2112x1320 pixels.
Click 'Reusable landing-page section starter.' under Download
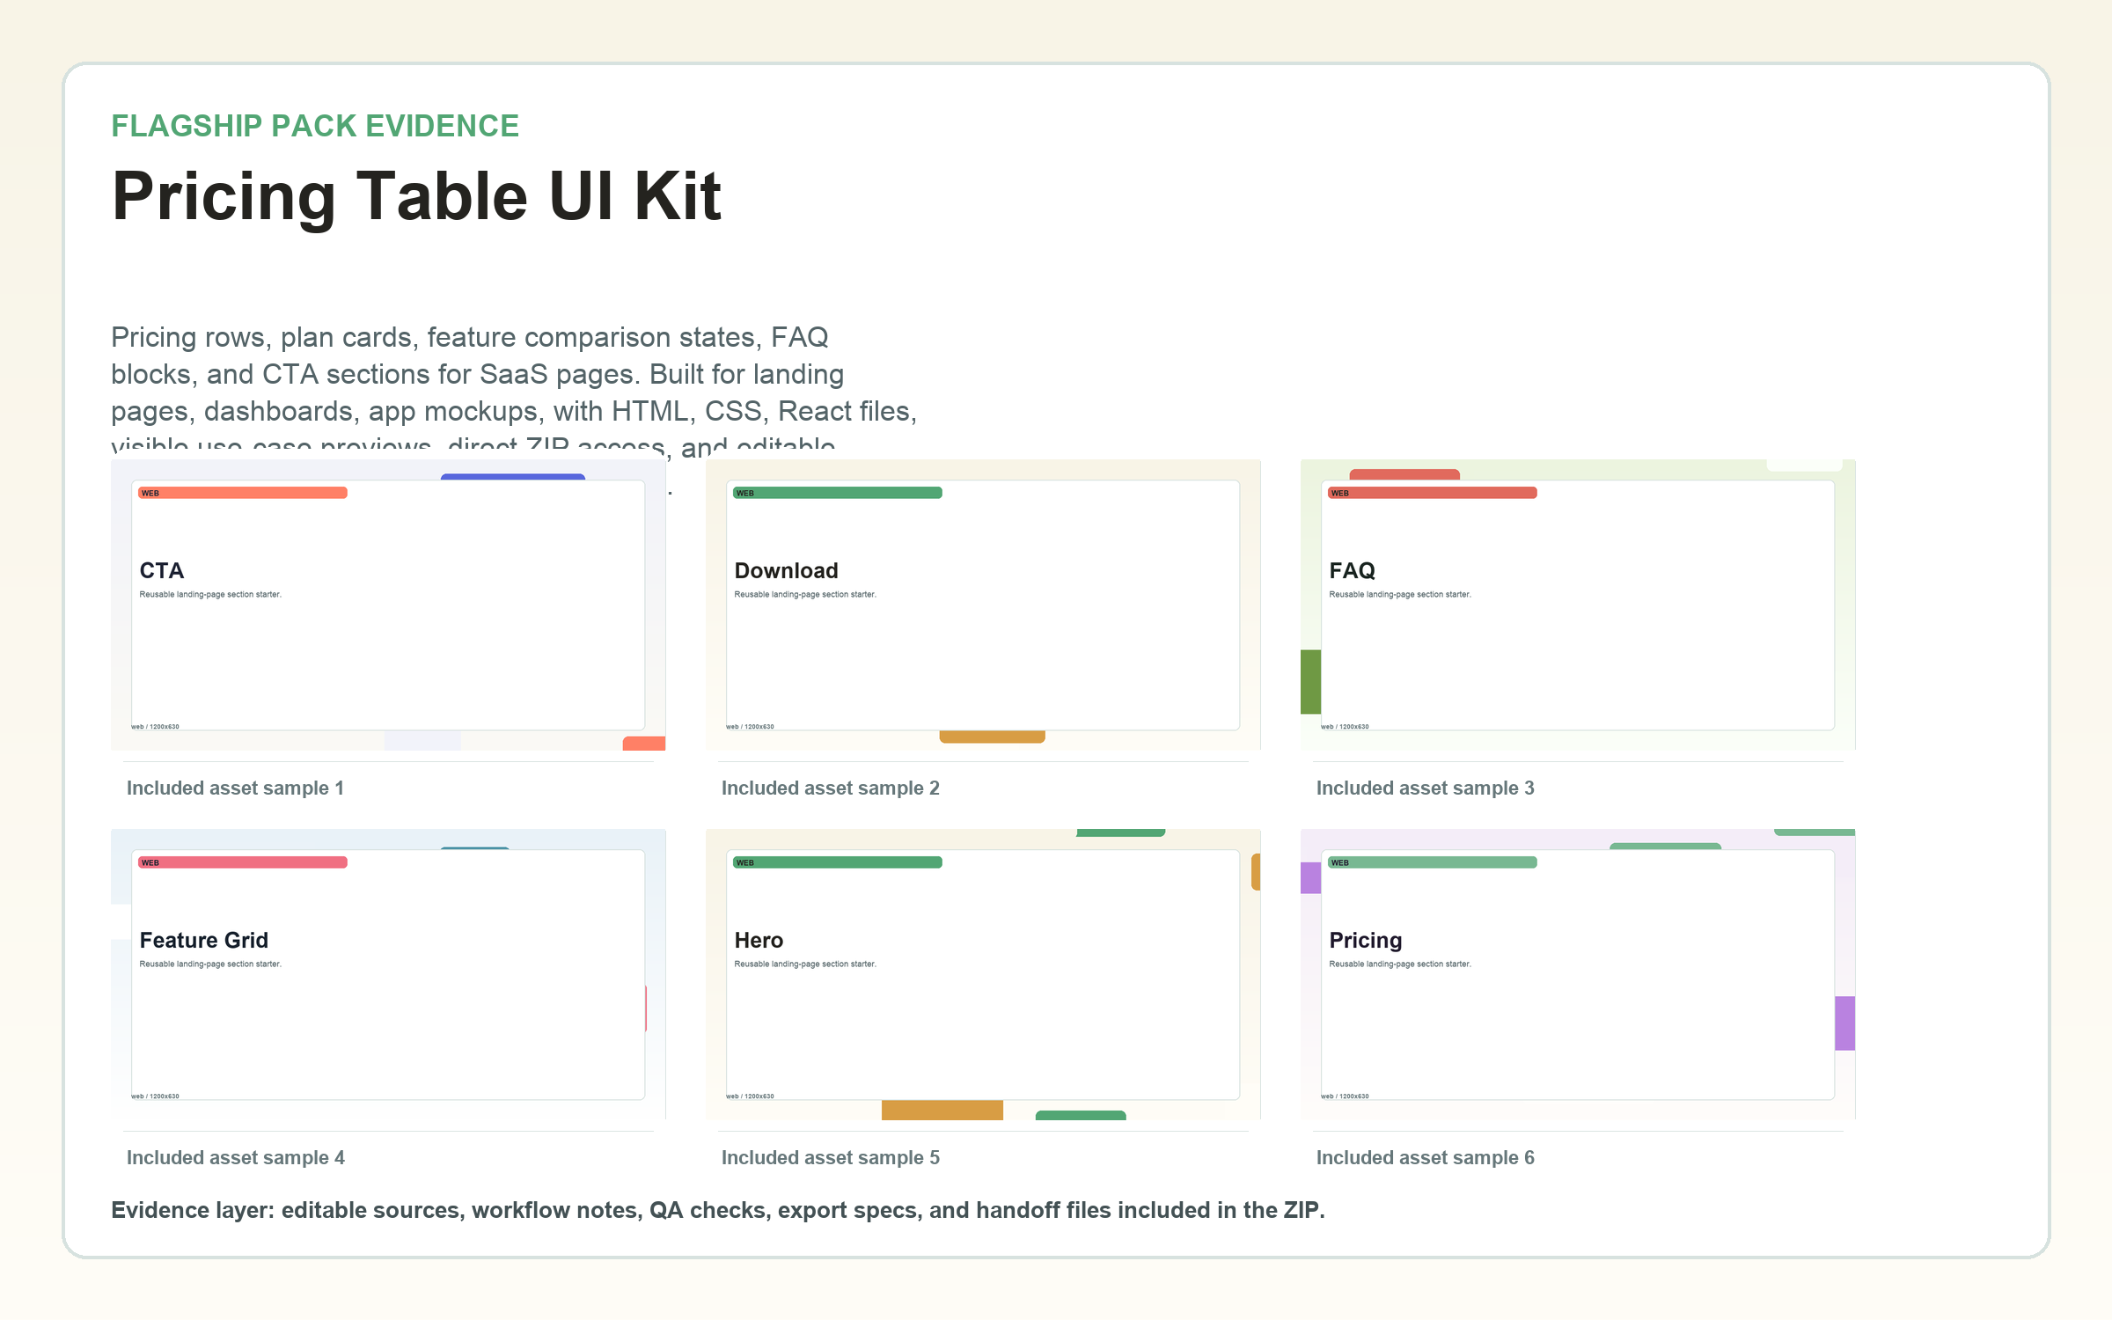click(x=805, y=595)
